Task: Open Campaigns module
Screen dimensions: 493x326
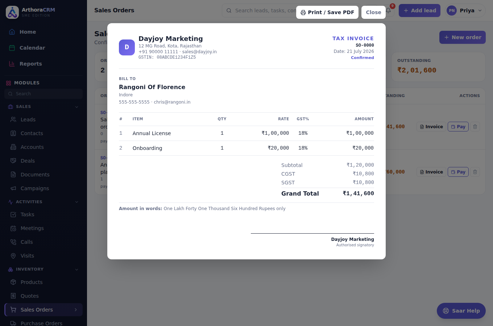Action: click(x=43, y=188)
